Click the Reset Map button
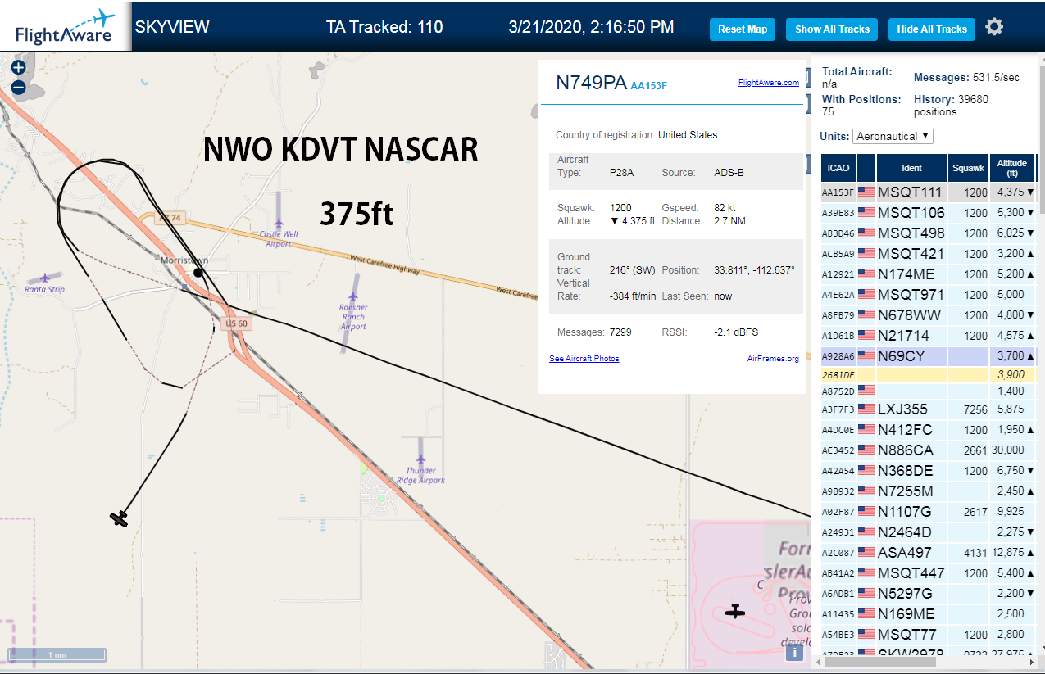 point(743,29)
